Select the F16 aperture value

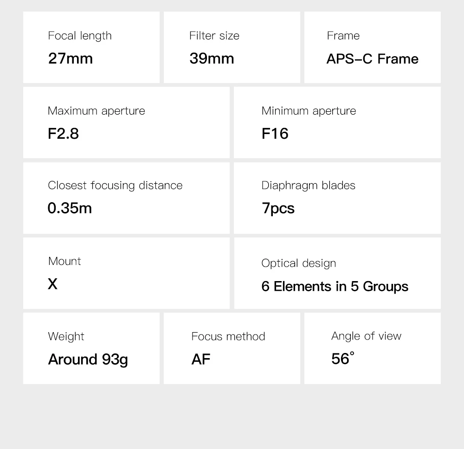click(275, 134)
